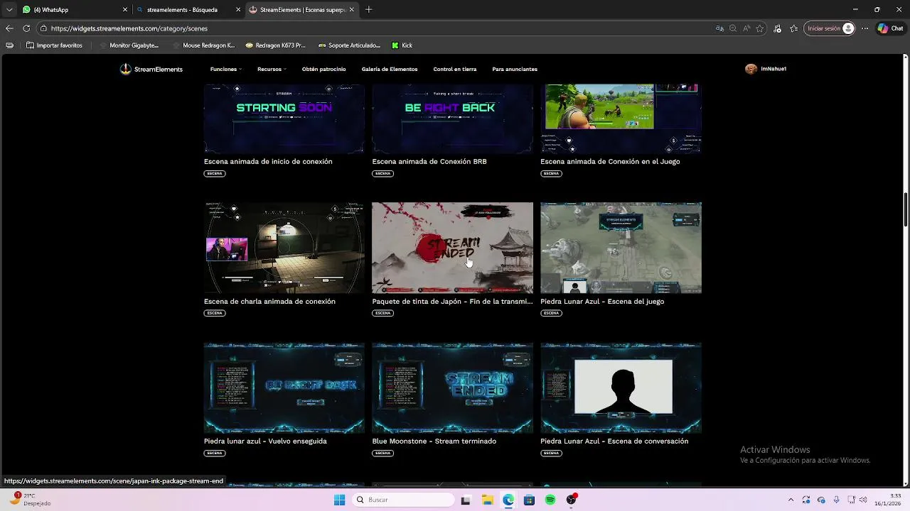Open the animated chat scene thumbnail
Viewport: 910px width, 511px height.
(x=284, y=248)
